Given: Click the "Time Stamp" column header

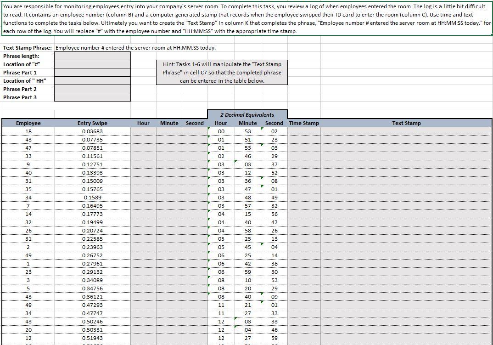Looking at the screenshot, I should [304, 123].
